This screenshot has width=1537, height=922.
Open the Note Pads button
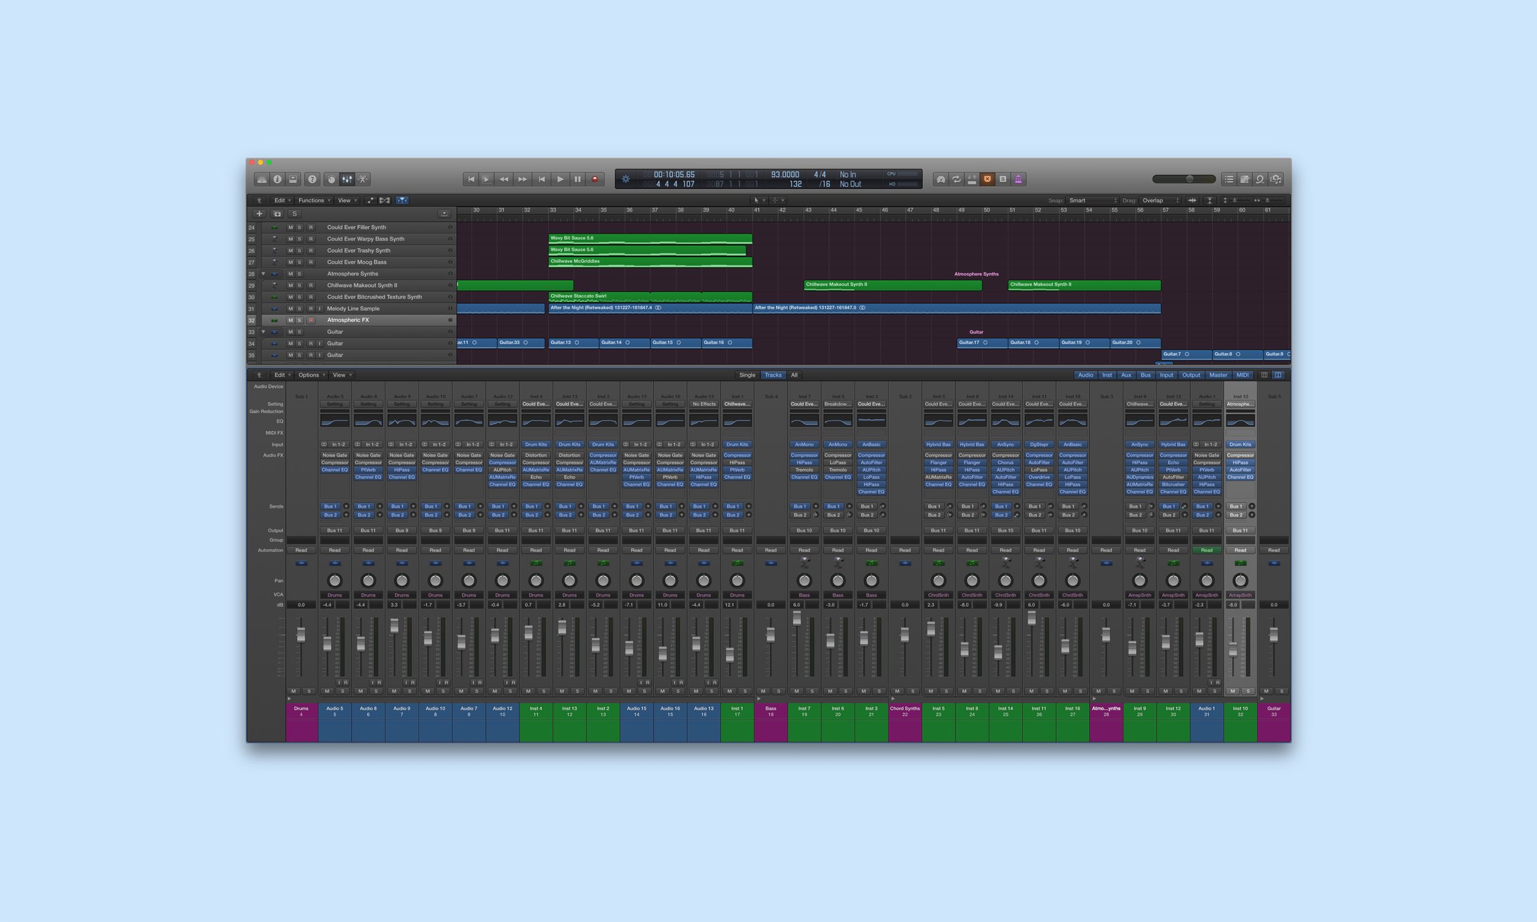1244,179
